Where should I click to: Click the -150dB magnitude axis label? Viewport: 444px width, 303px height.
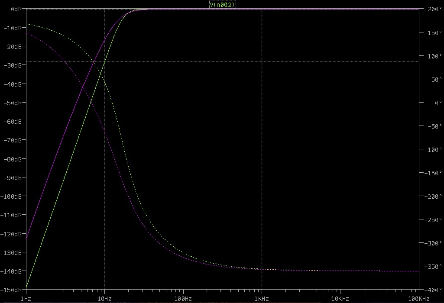(x=11, y=290)
